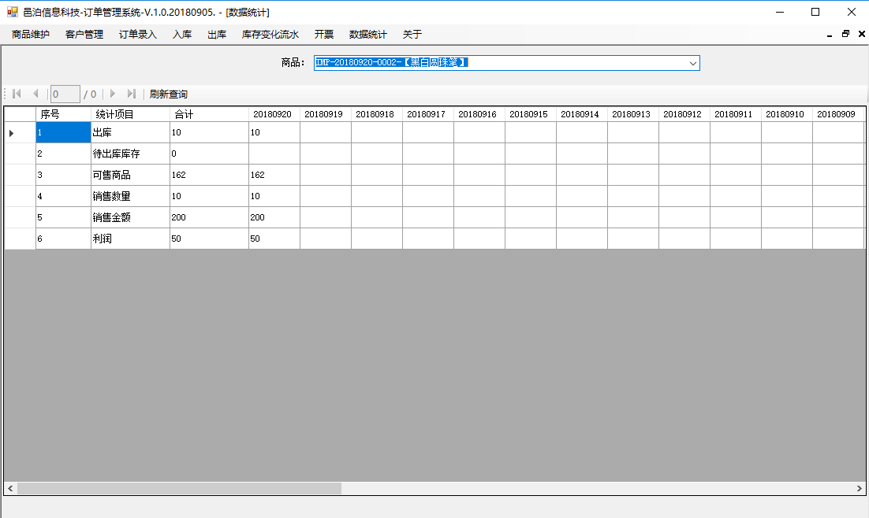The height and width of the screenshot is (518, 869).
Task: Click the 20180911 column header
Action: coord(736,114)
